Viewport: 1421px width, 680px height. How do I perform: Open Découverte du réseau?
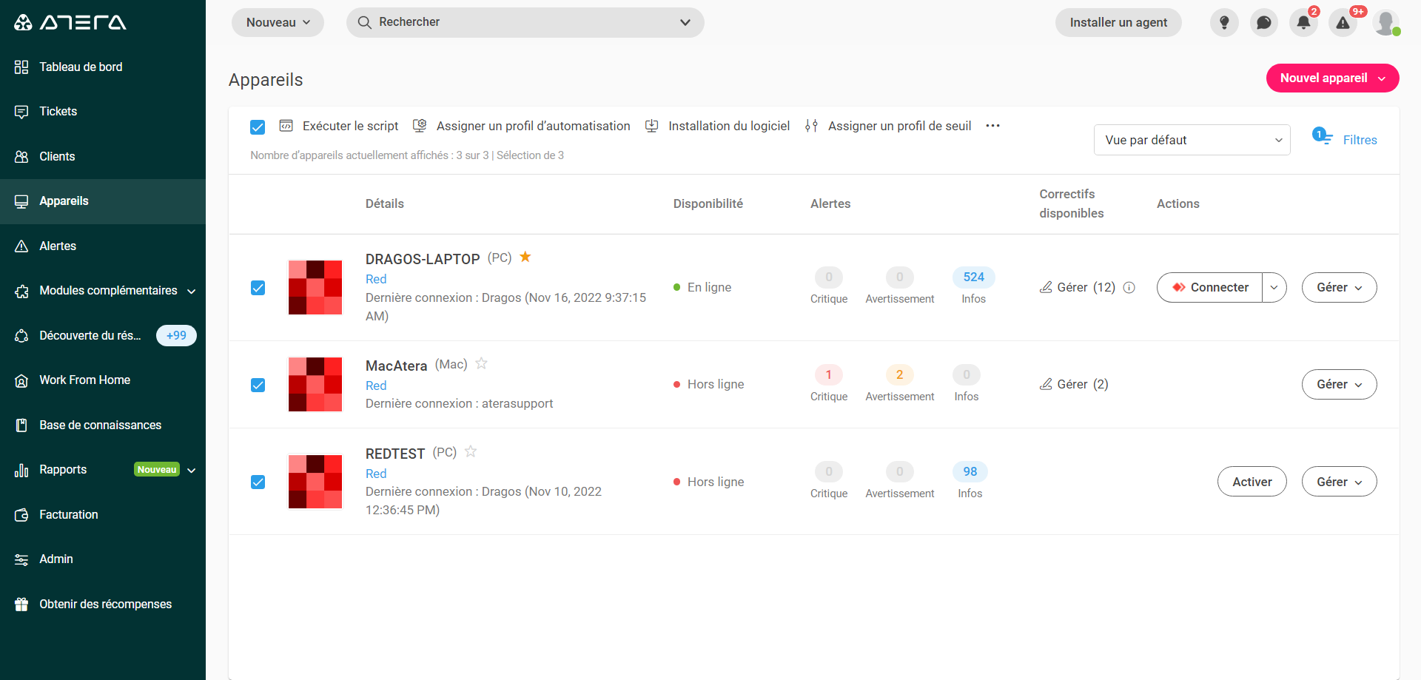tap(90, 336)
